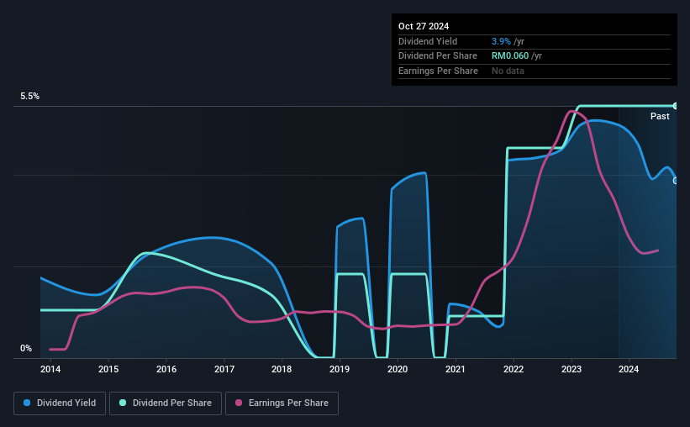Toggle the Dividend Per Share legend button
Image resolution: width=690 pixels, height=427 pixels.
click(166, 403)
